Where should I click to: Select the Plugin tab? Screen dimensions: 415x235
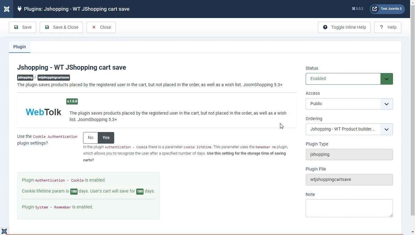coord(20,47)
